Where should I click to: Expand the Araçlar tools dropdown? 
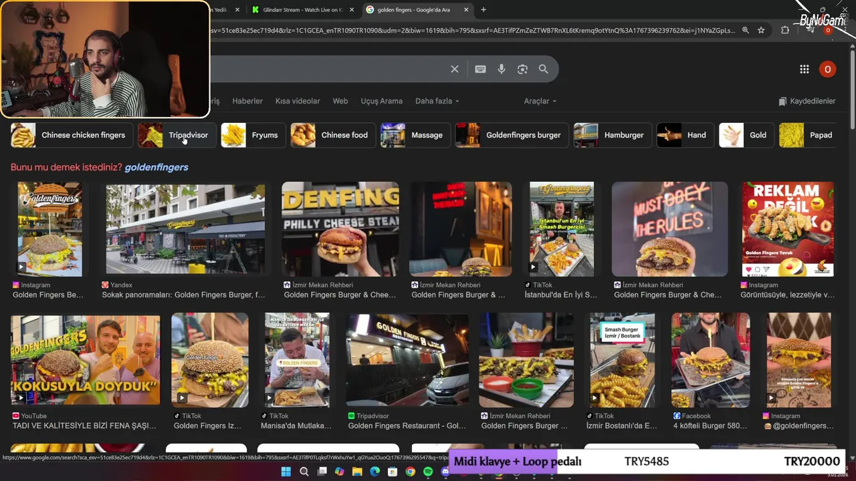coord(540,101)
